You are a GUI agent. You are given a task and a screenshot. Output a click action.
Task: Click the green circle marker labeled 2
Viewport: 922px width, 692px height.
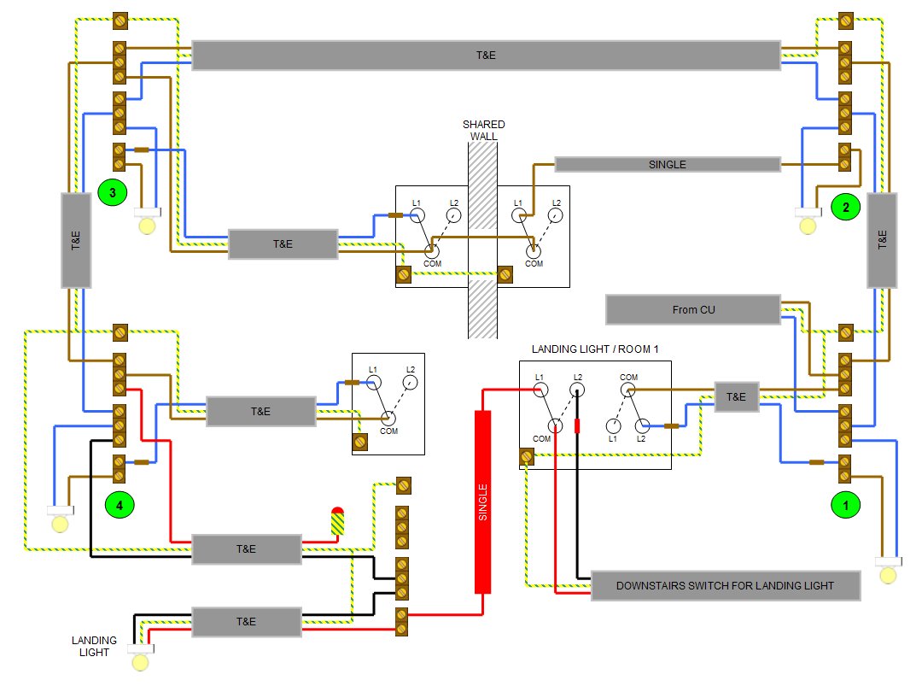pyautogui.click(x=845, y=207)
